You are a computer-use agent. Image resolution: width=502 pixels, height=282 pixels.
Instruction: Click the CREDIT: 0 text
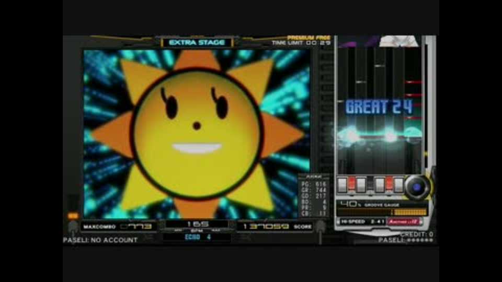click(417, 234)
